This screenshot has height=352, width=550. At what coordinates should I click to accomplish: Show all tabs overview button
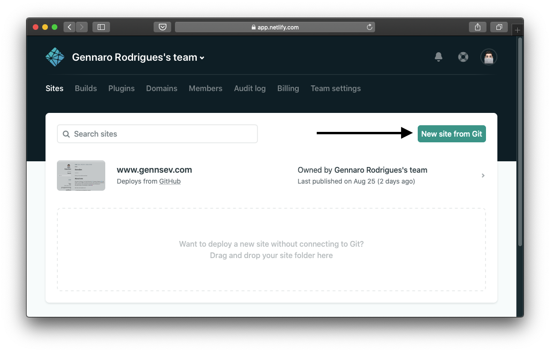(499, 27)
